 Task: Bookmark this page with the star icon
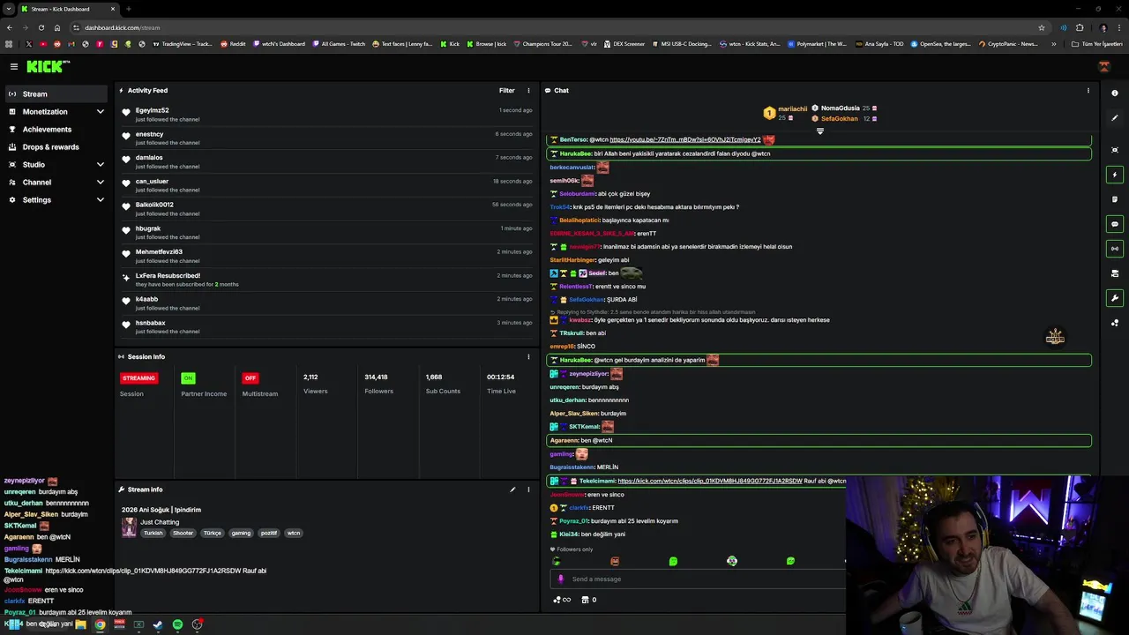[x=1041, y=27]
